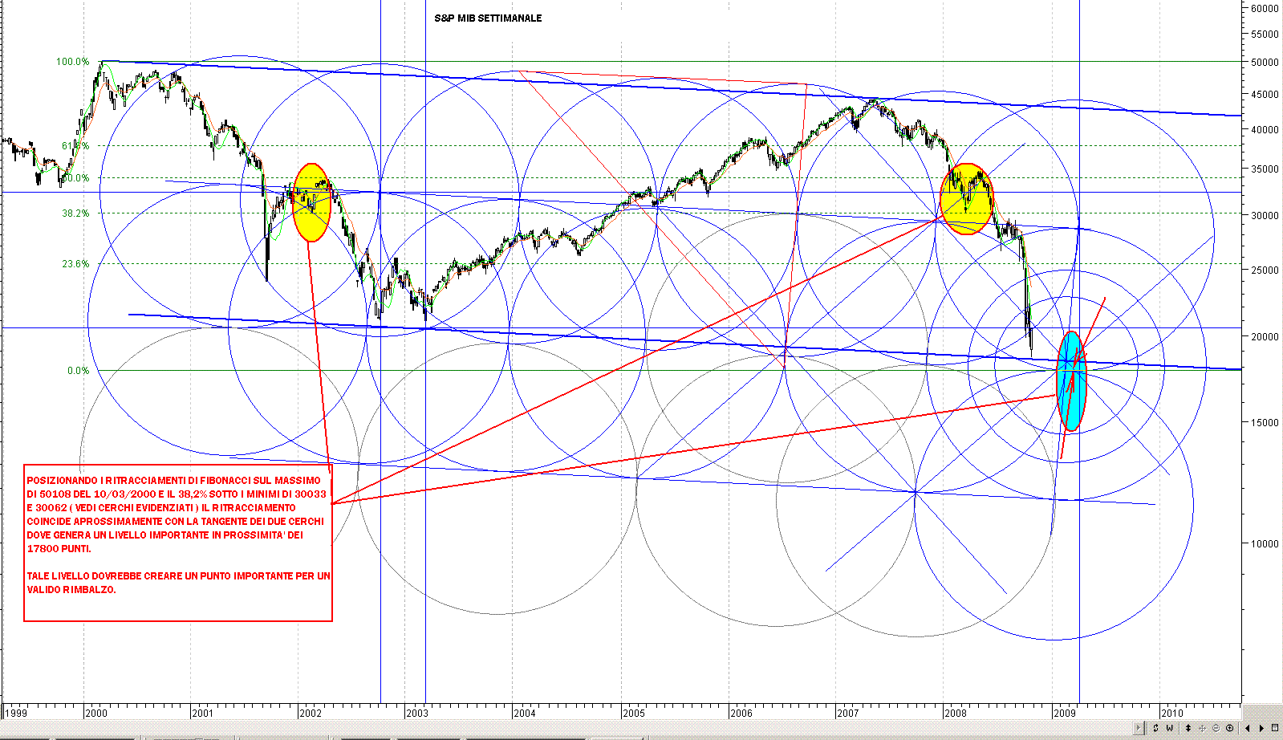Click the '2000' year label on the time axis

pyautogui.click(x=96, y=713)
